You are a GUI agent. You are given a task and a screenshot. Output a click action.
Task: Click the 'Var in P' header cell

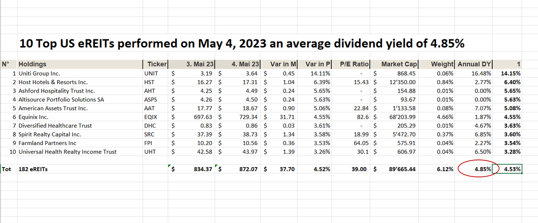click(x=313, y=64)
